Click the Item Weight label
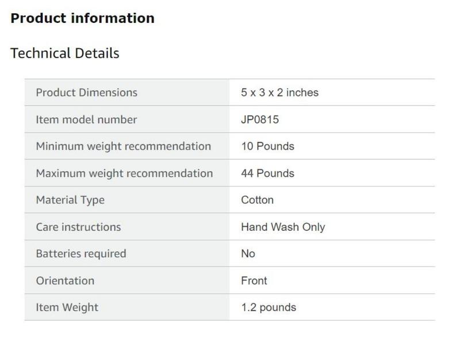The image size is (460, 353). click(x=67, y=308)
